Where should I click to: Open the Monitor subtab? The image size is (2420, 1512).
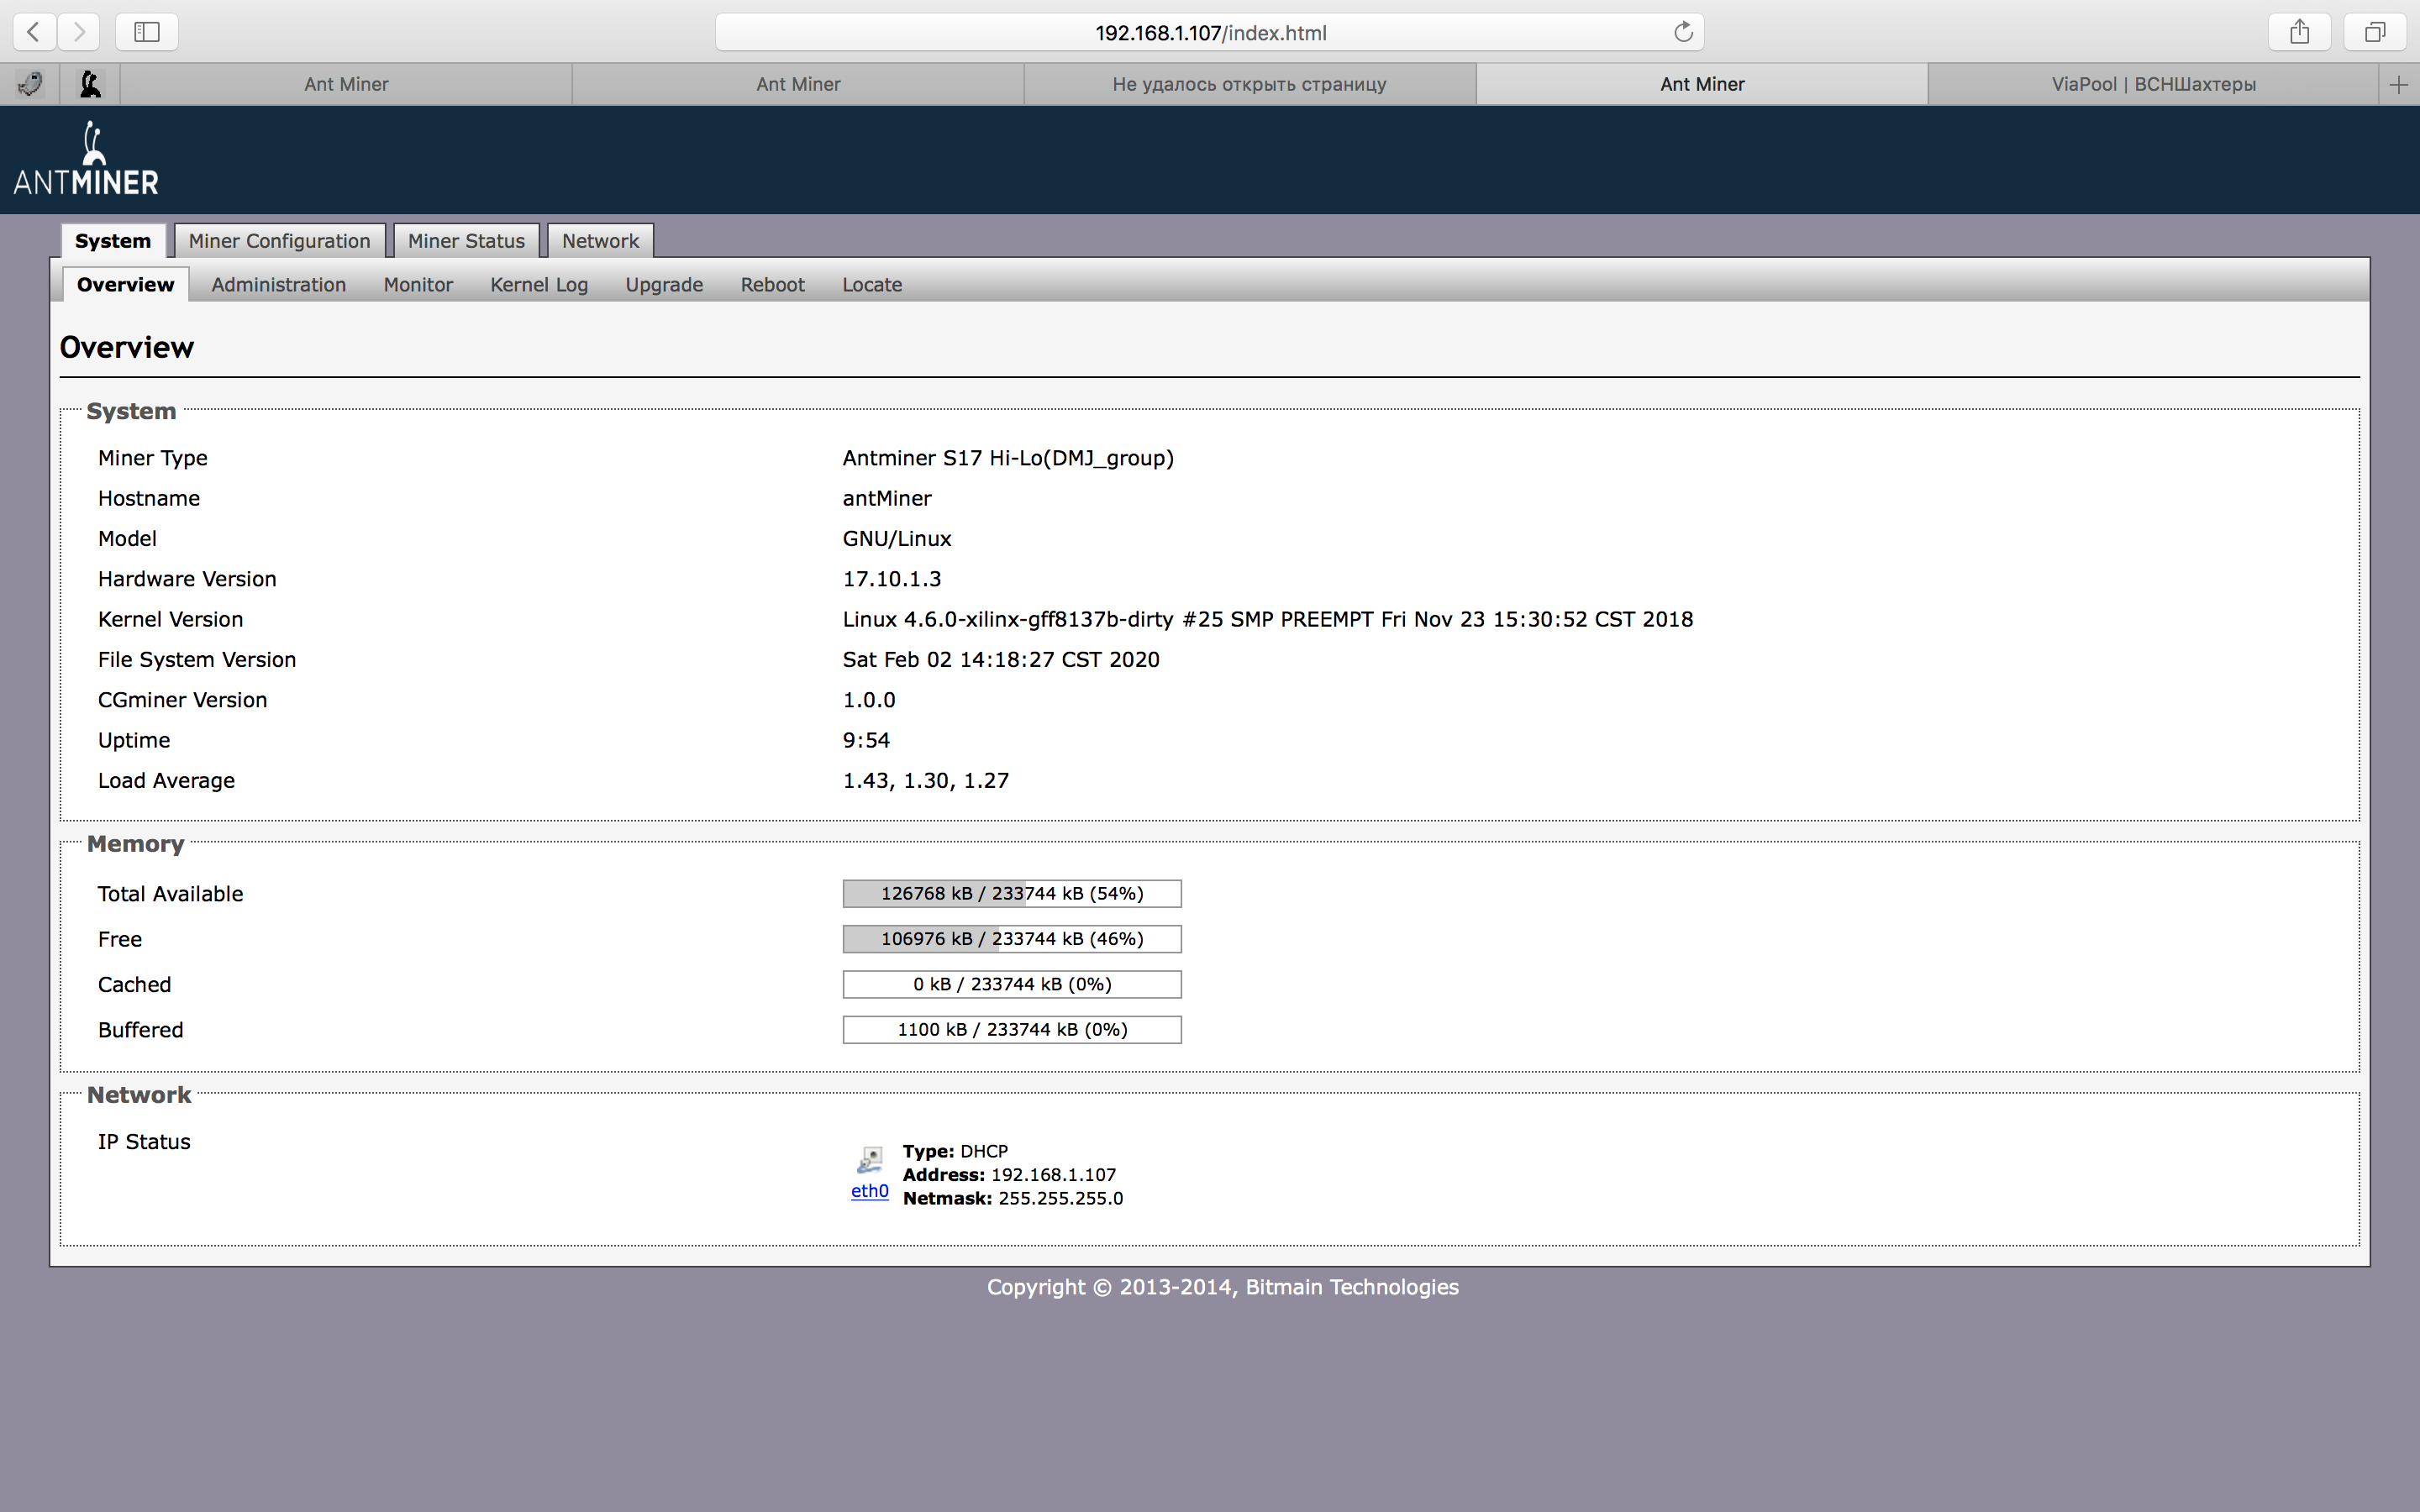point(418,285)
